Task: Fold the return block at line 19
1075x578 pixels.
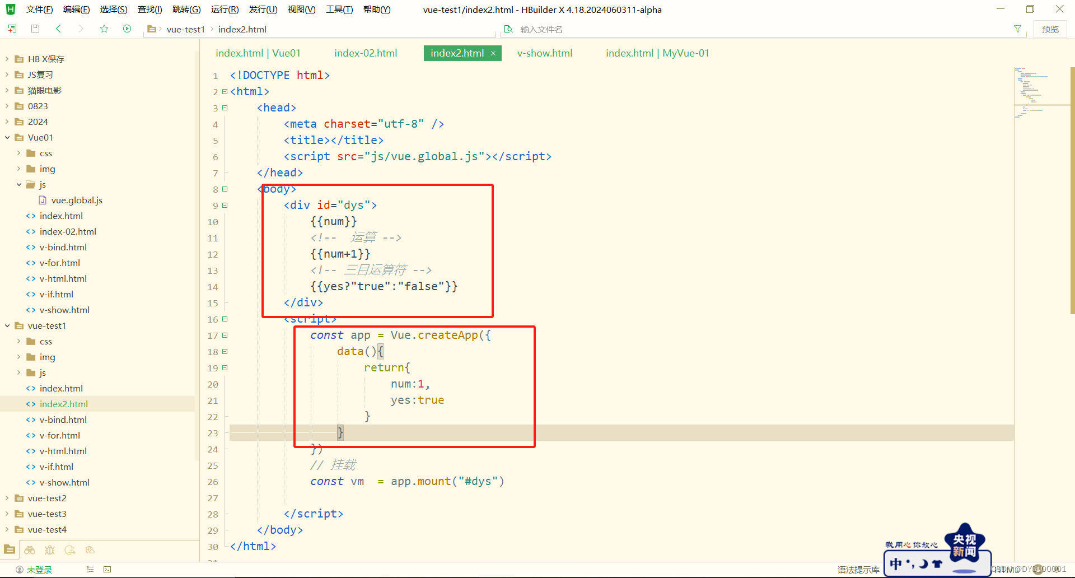Action: click(225, 368)
